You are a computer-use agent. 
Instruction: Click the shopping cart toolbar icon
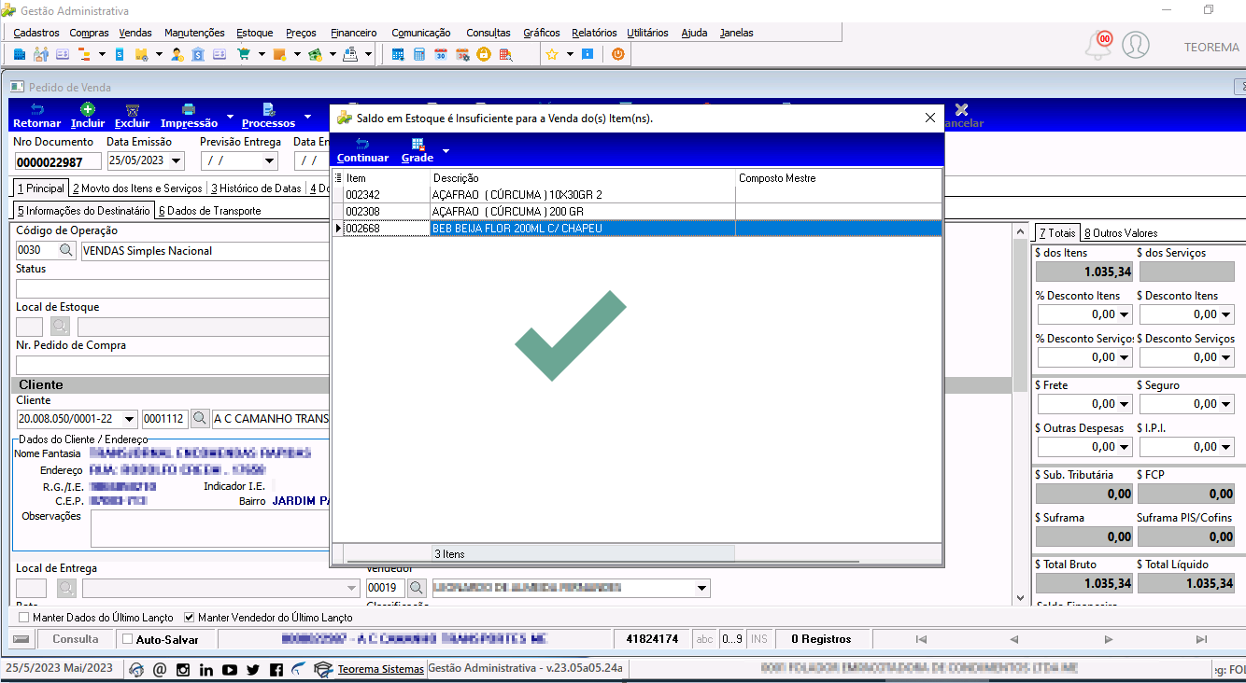244,54
